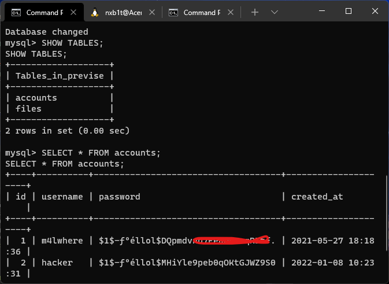Click the 'hacker' username in the output
This screenshot has height=284, width=389.
coord(57,263)
